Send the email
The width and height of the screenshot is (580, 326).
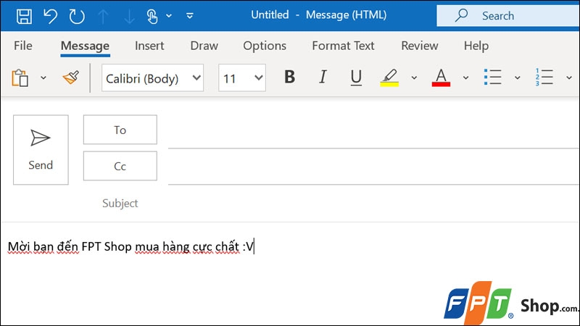(x=41, y=150)
